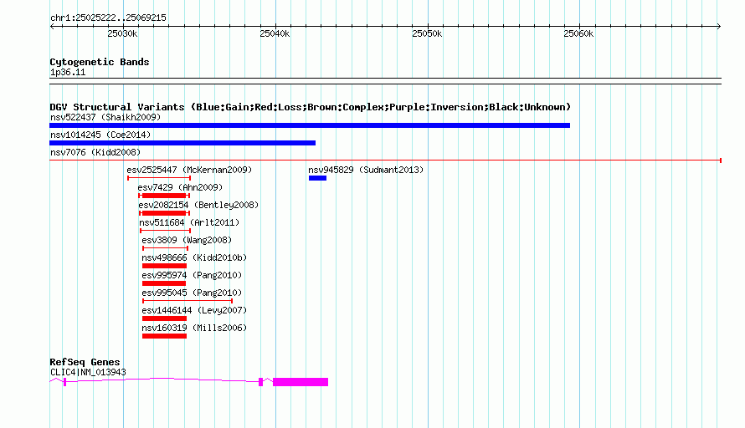Click the ruler's left arrow end

pyautogui.click(x=52, y=27)
